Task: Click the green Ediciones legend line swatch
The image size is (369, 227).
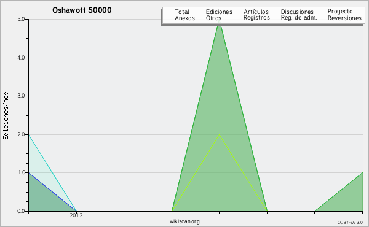Action: (199, 12)
